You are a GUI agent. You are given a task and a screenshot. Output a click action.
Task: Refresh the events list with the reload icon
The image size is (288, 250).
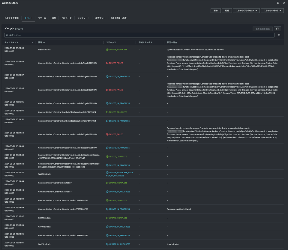[277, 28]
